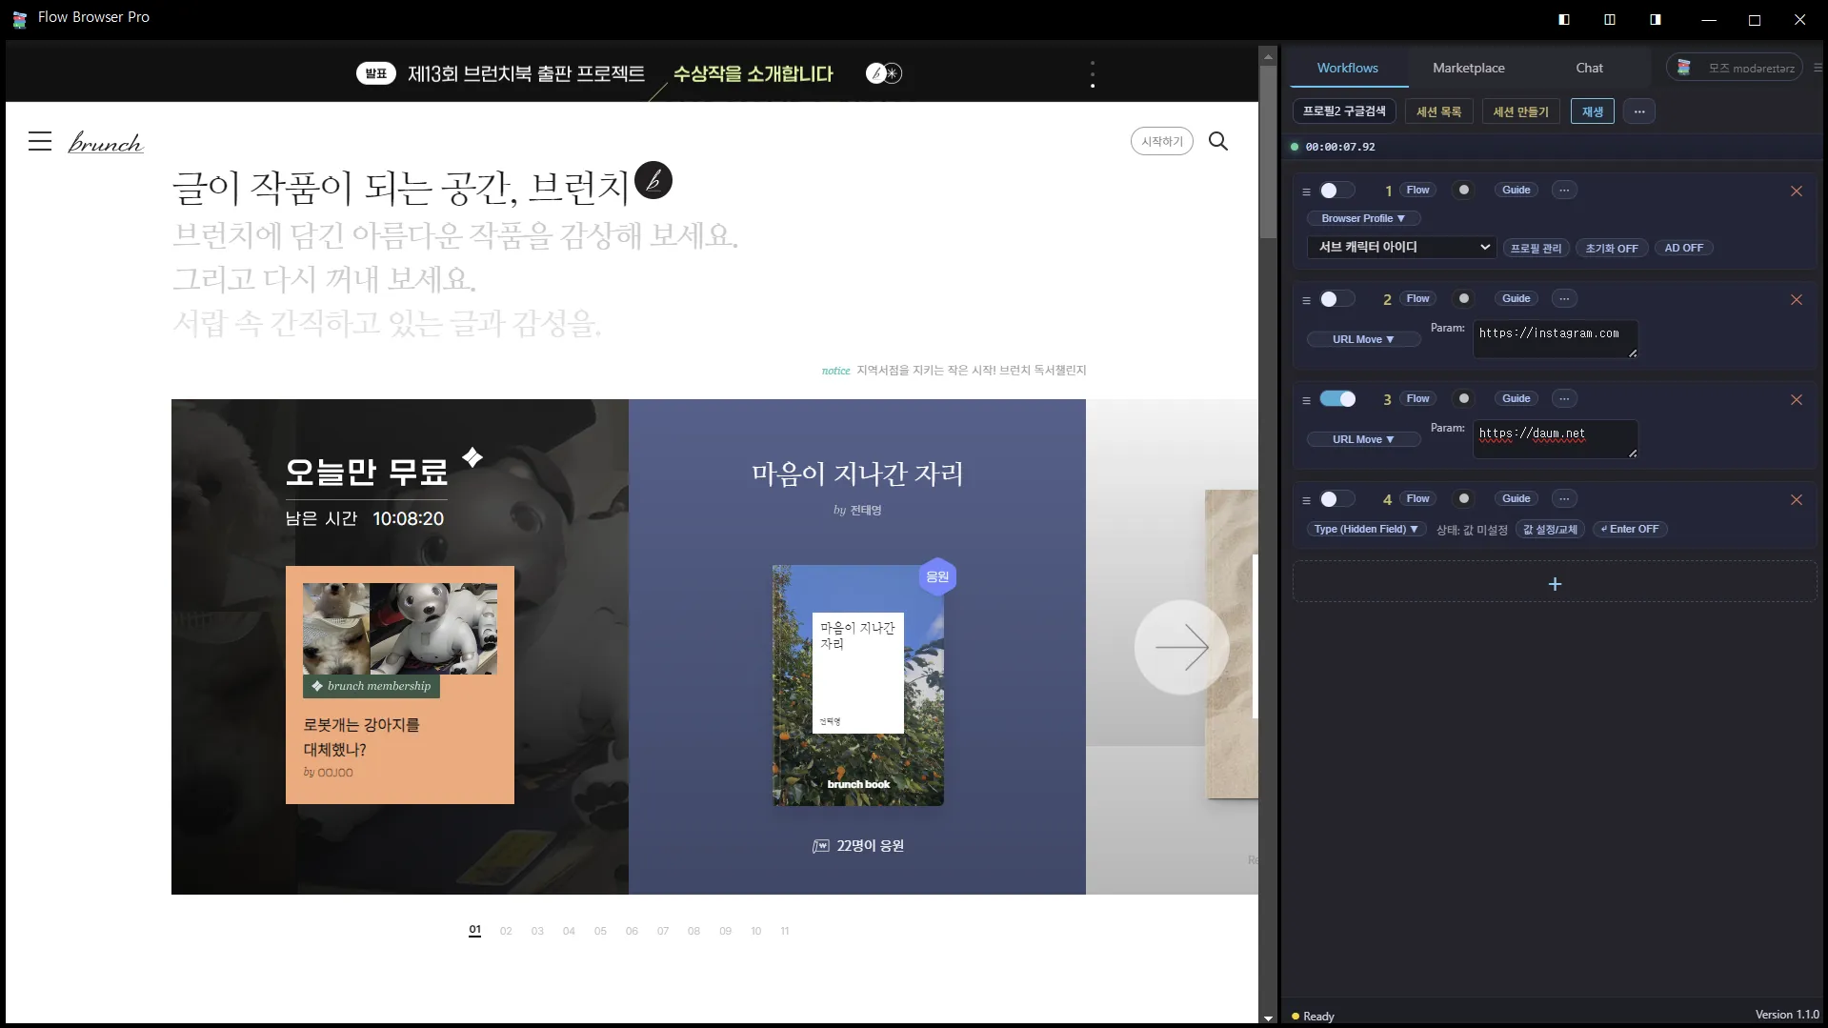The width and height of the screenshot is (1828, 1028).
Task: Open the URL Move dropdown in step 2
Action: (1363, 339)
